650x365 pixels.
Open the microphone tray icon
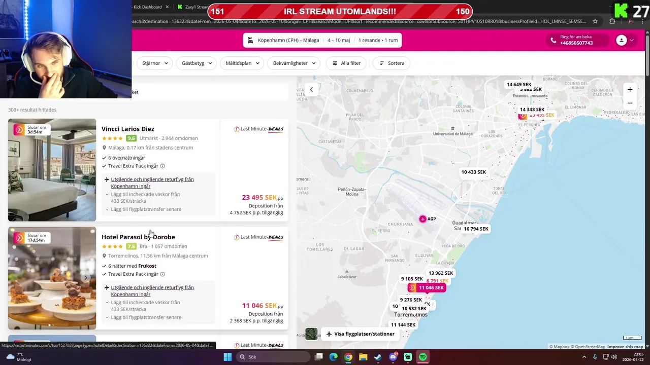pyautogui.click(x=595, y=357)
